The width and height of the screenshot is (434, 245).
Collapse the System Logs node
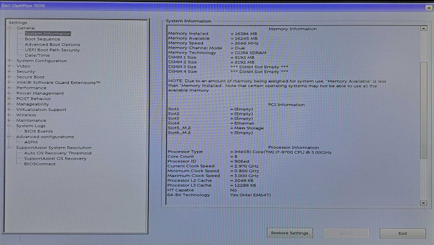point(9,125)
